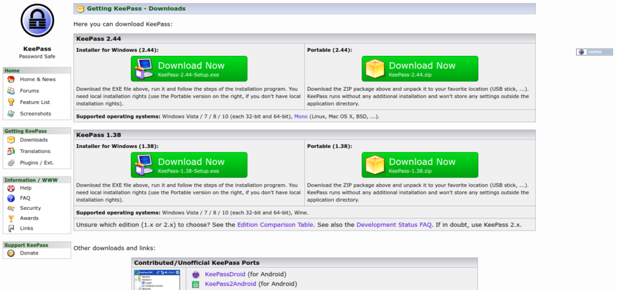
Task: Download the KeePass-2.44.zip portable package
Action: pos(420,69)
